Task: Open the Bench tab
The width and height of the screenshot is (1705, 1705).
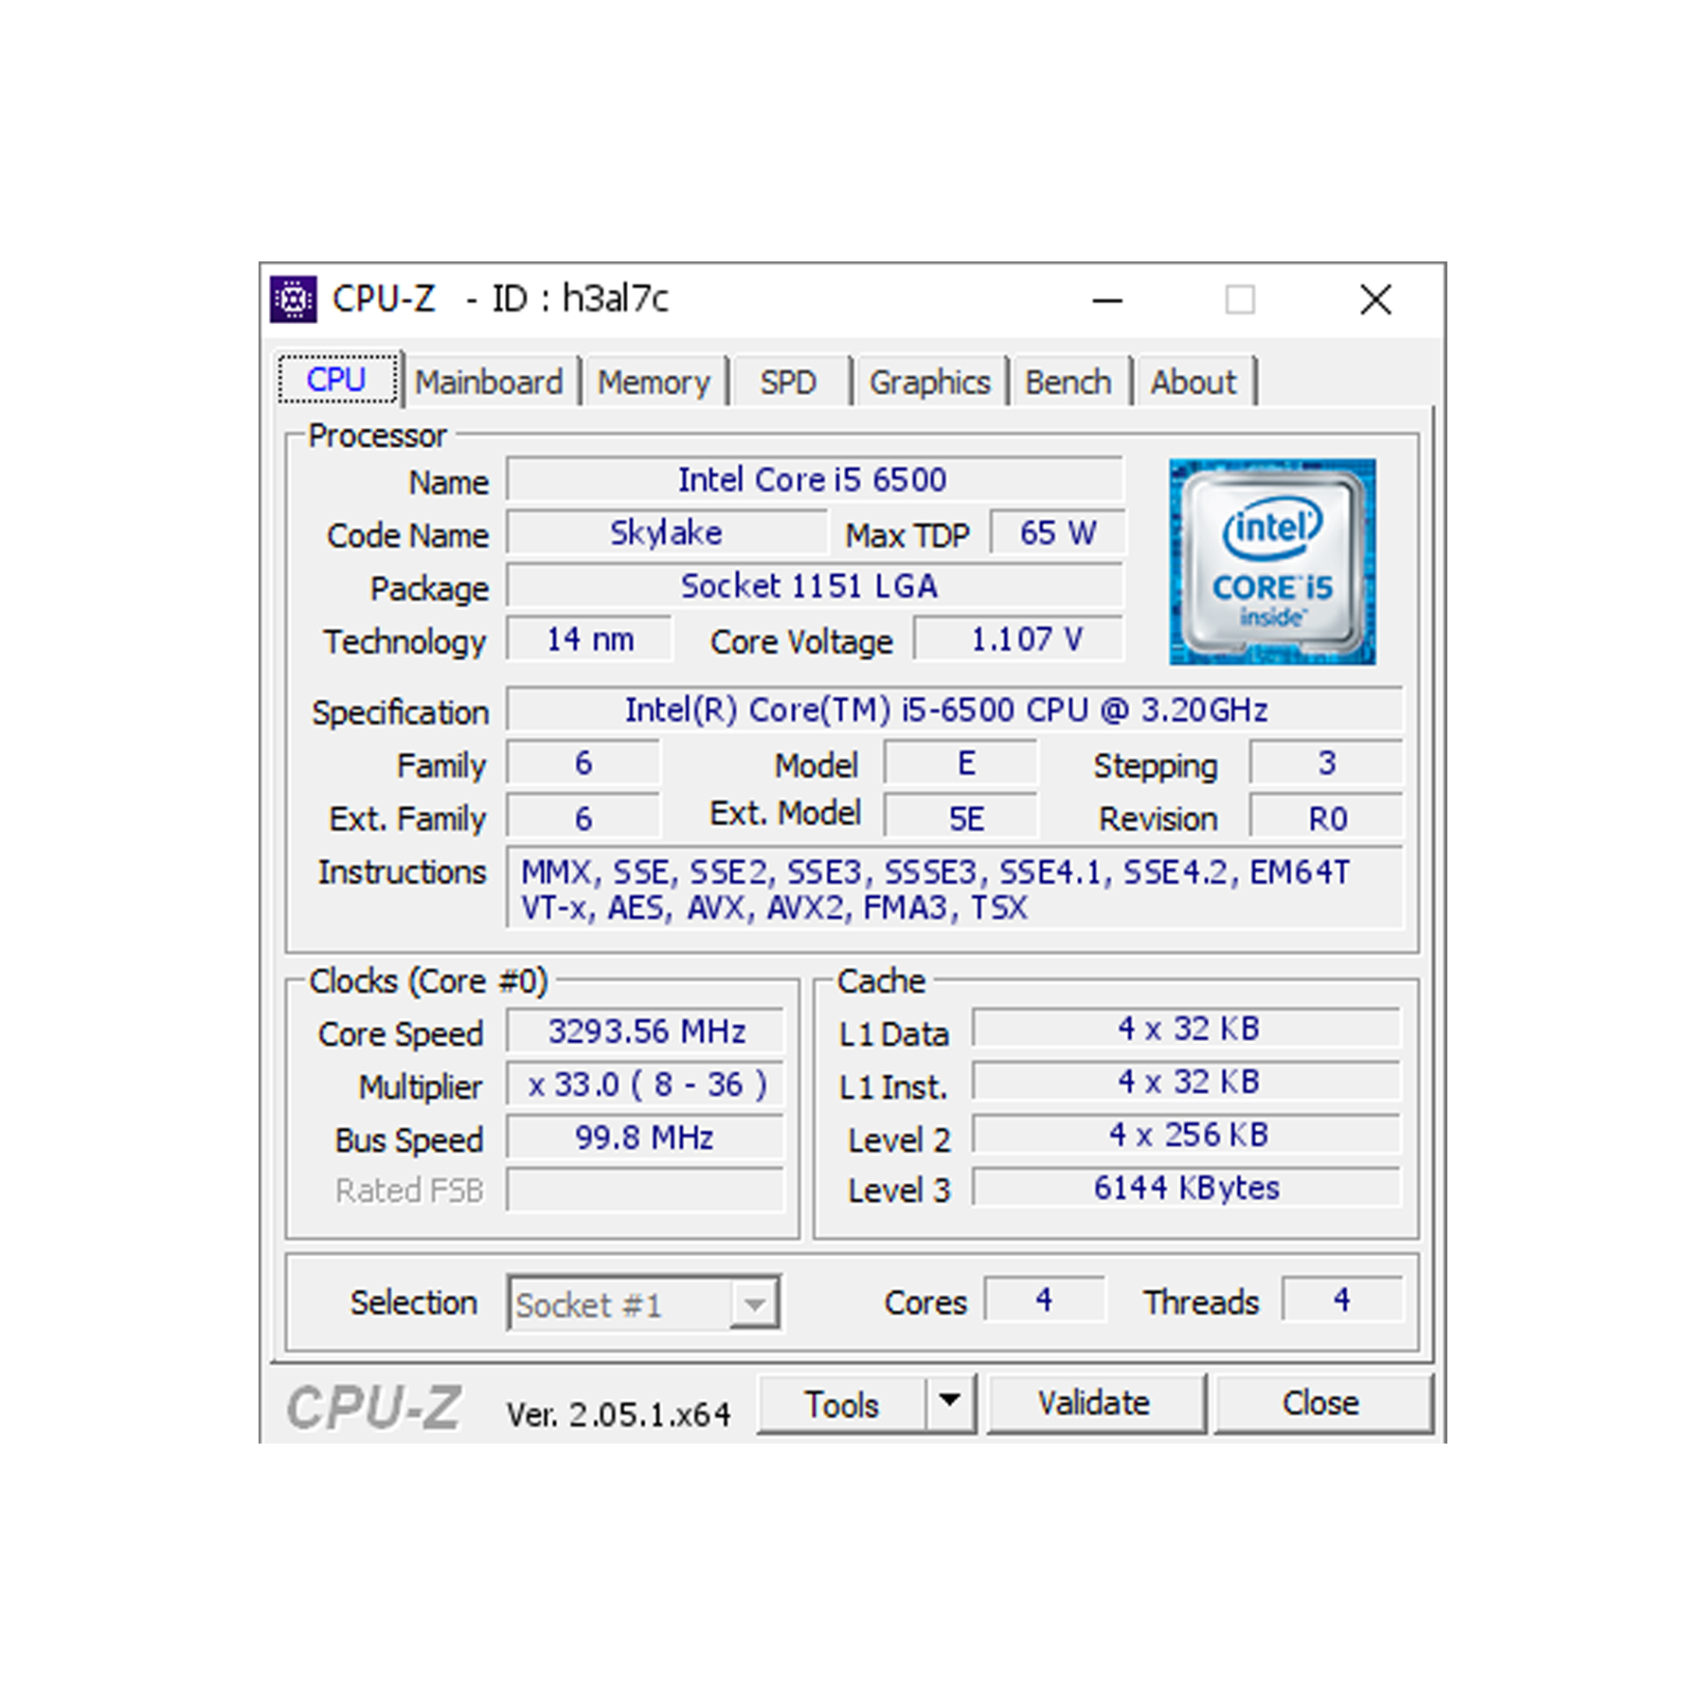Action: 1068,382
